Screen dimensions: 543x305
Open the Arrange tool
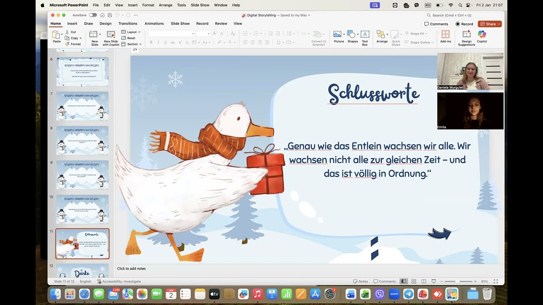click(382, 36)
